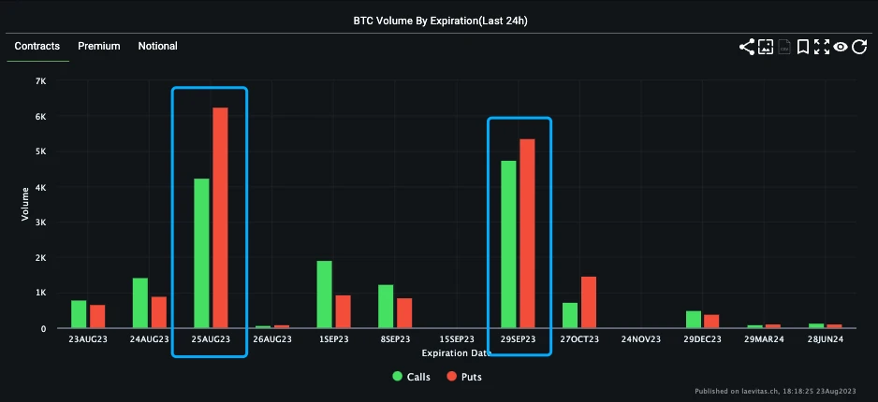Screen dimensions: 878x402
Task: Select the 8SEP23 green Calls bar
Action: click(x=386, y=307)
